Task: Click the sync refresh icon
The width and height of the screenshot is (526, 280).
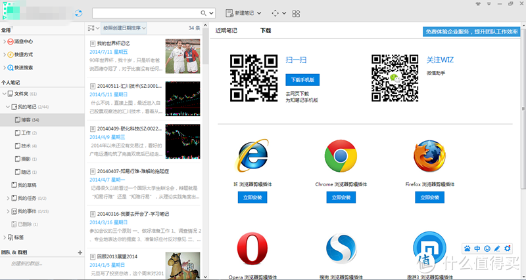Action: 78,13
